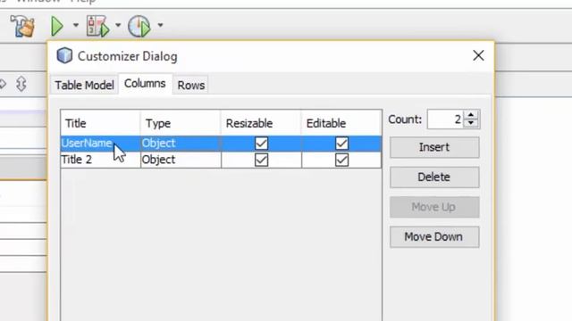Screen dimensions: 572x321
Task: Click the Editable column header
Action: 341,123
